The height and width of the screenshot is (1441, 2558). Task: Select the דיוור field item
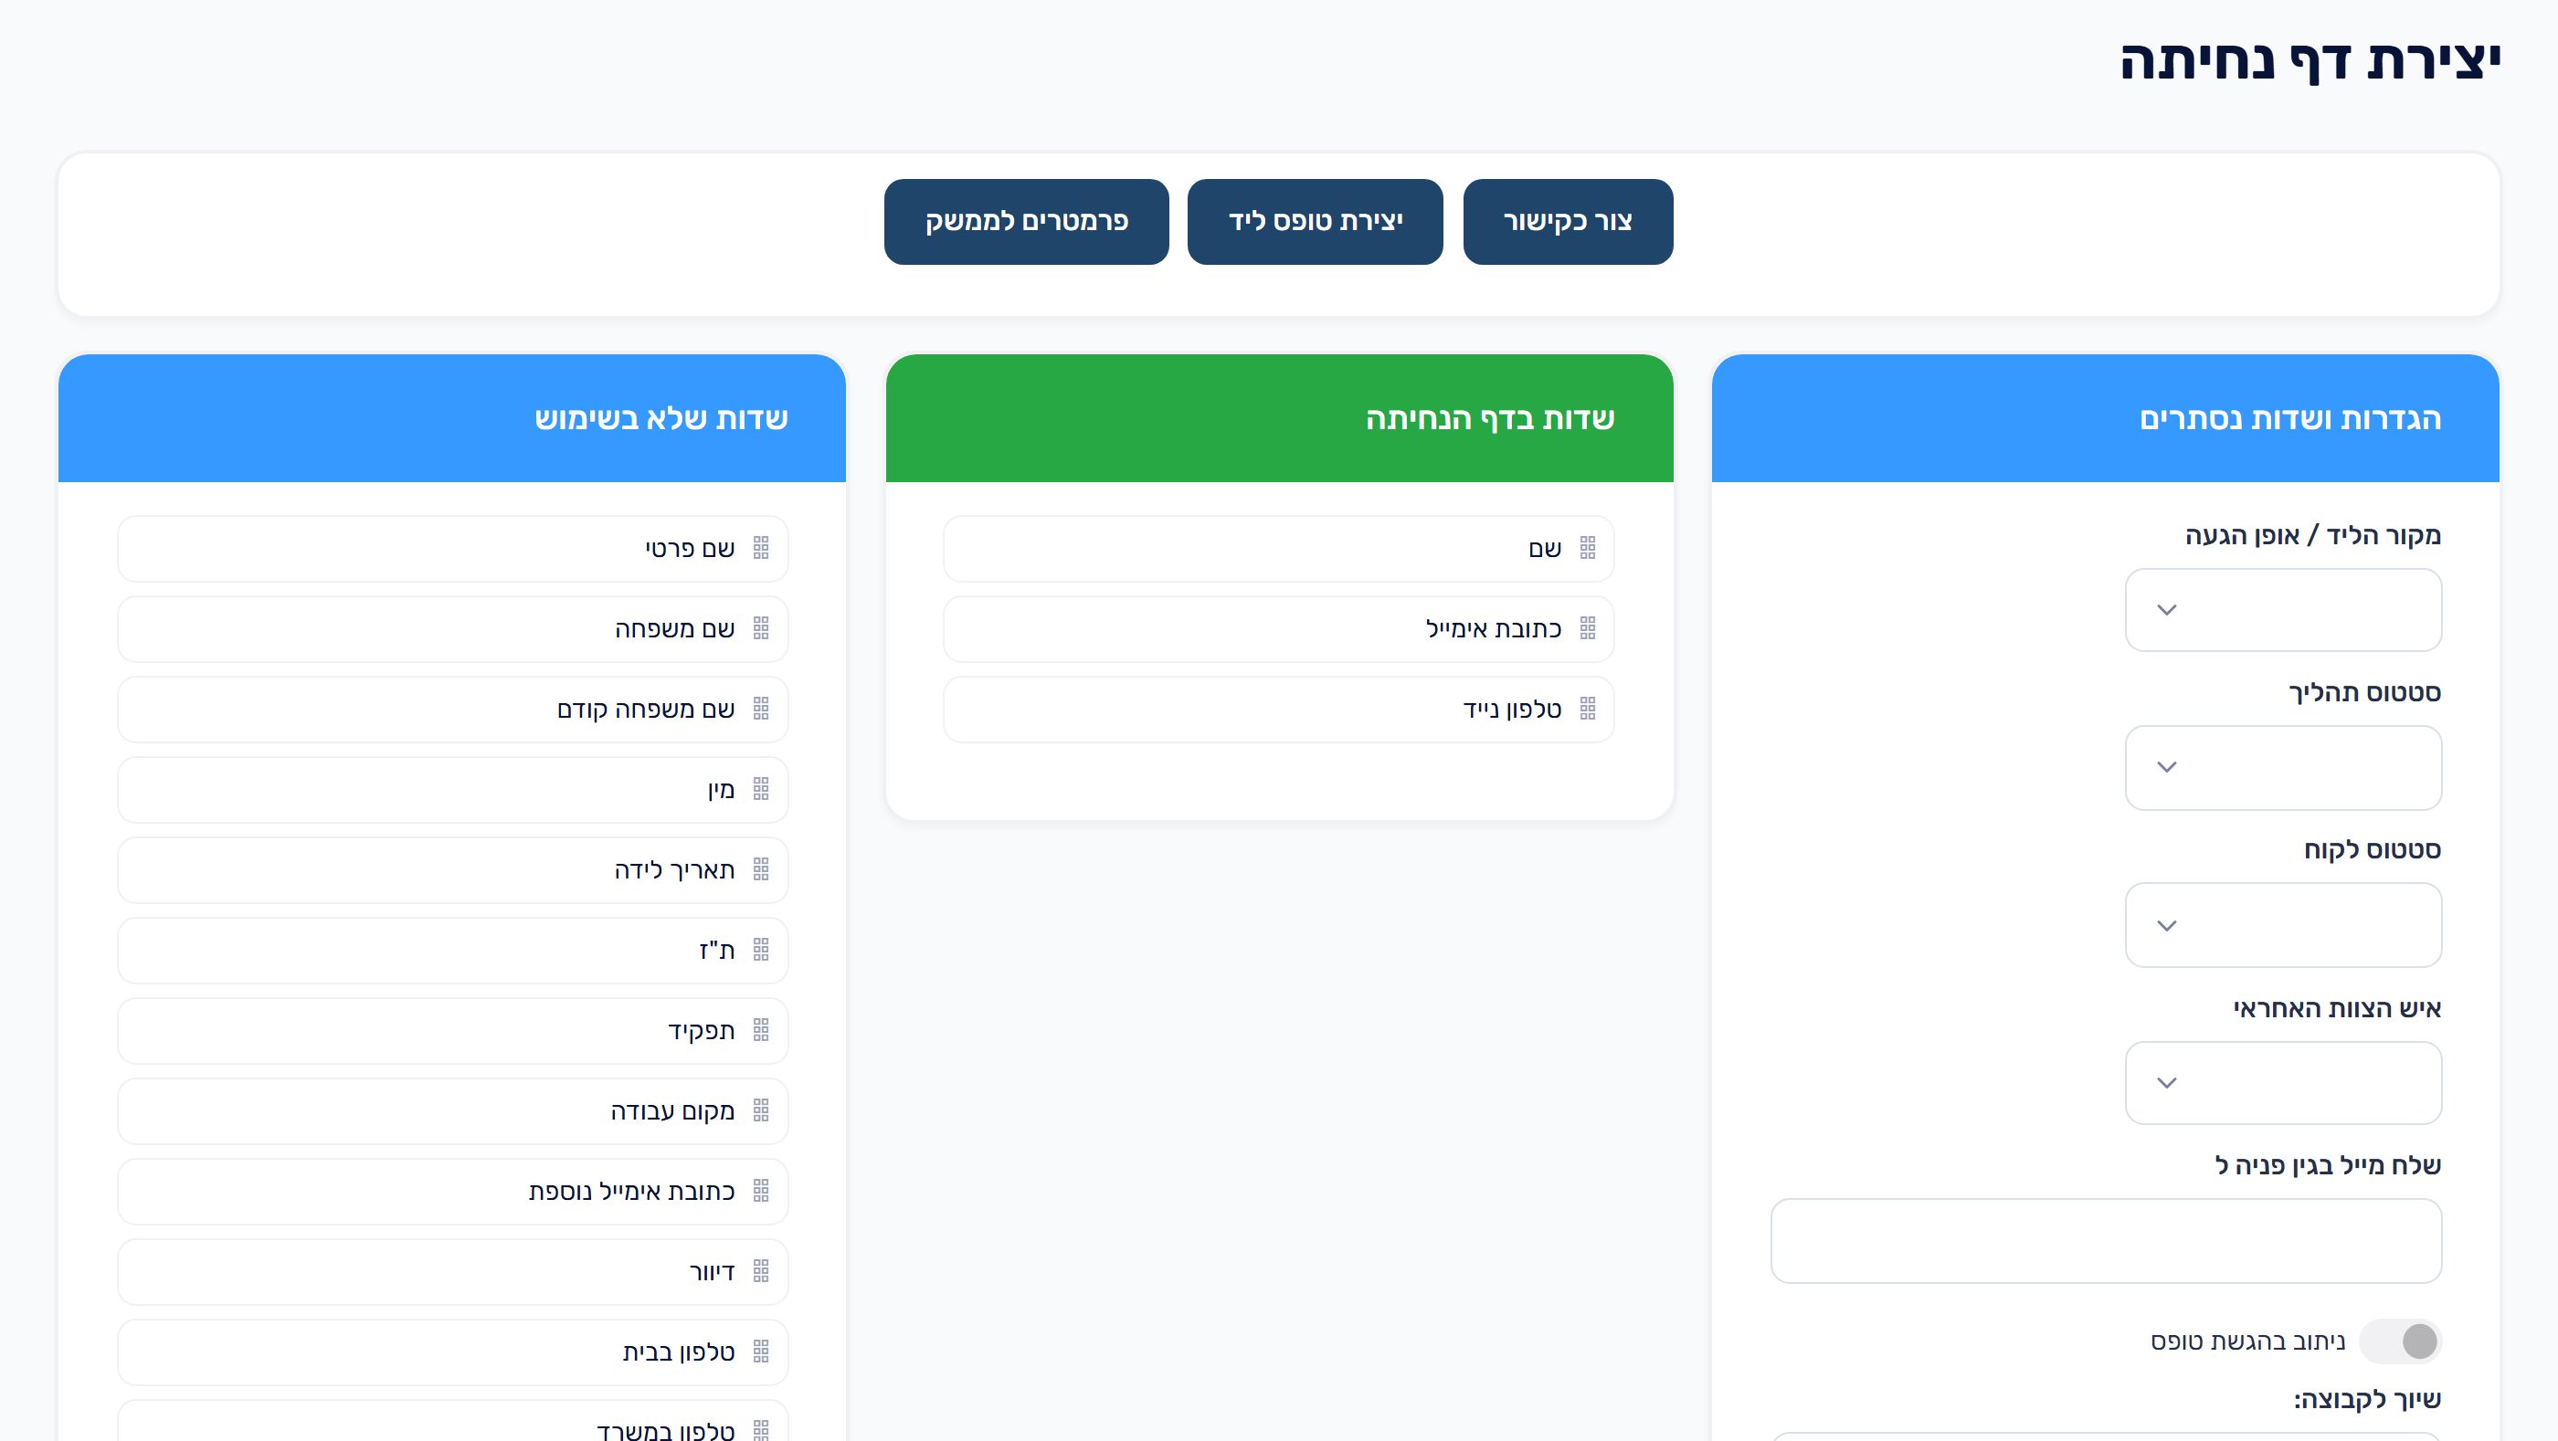coord(453,1271)
